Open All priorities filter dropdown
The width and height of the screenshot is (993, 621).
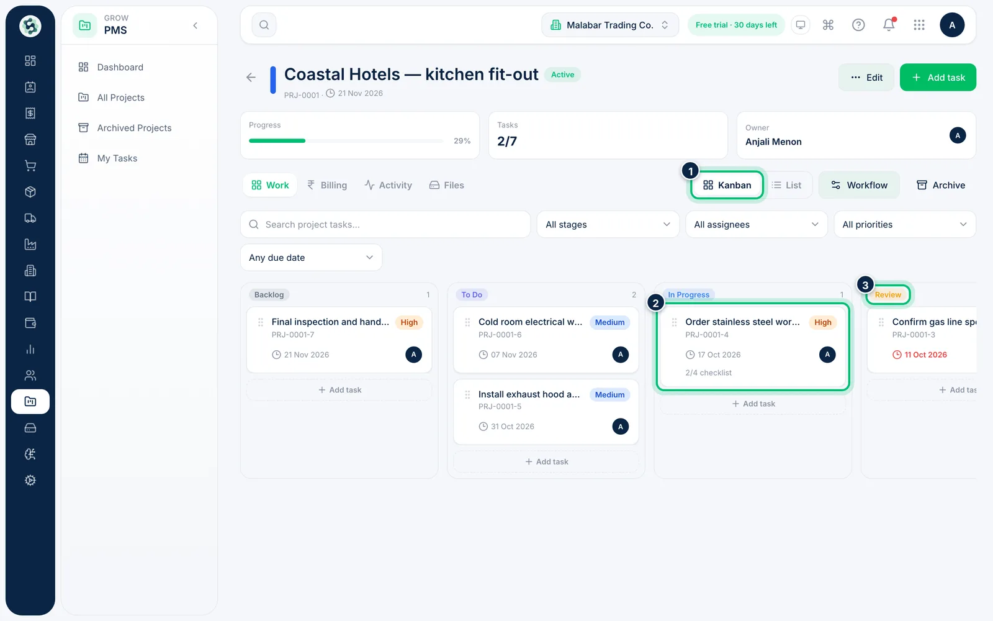point(904,224)
